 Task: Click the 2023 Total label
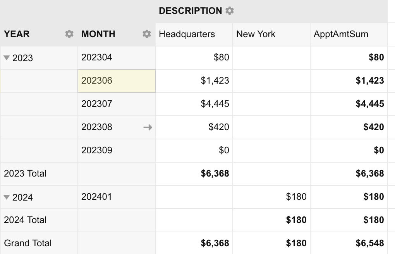tap(25, 173)
